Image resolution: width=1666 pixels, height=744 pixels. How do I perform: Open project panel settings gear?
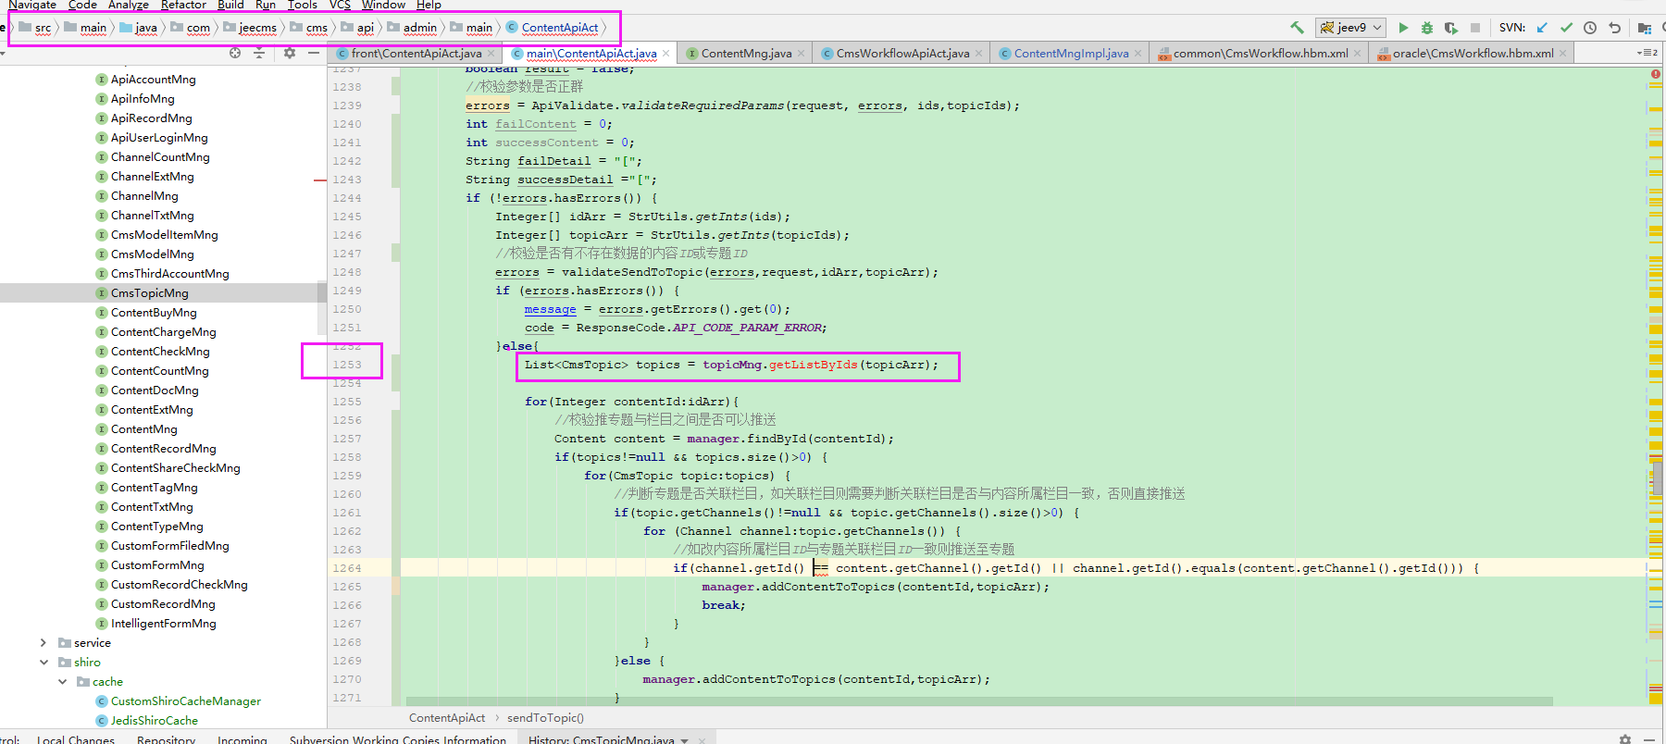[x=290, y=54]
